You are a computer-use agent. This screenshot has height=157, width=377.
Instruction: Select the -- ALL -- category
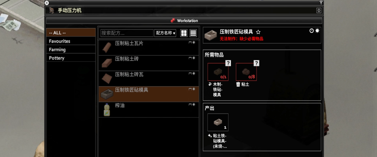(x=71, y=33)
